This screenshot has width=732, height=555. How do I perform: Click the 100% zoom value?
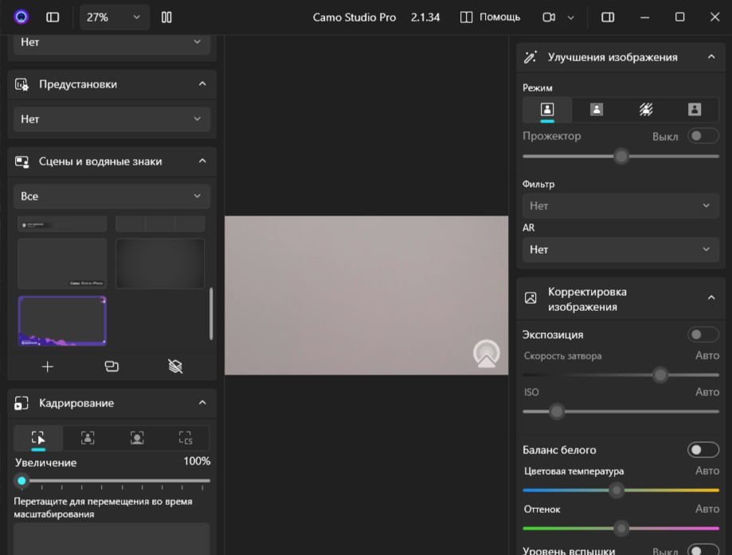(x=197, y=461)
